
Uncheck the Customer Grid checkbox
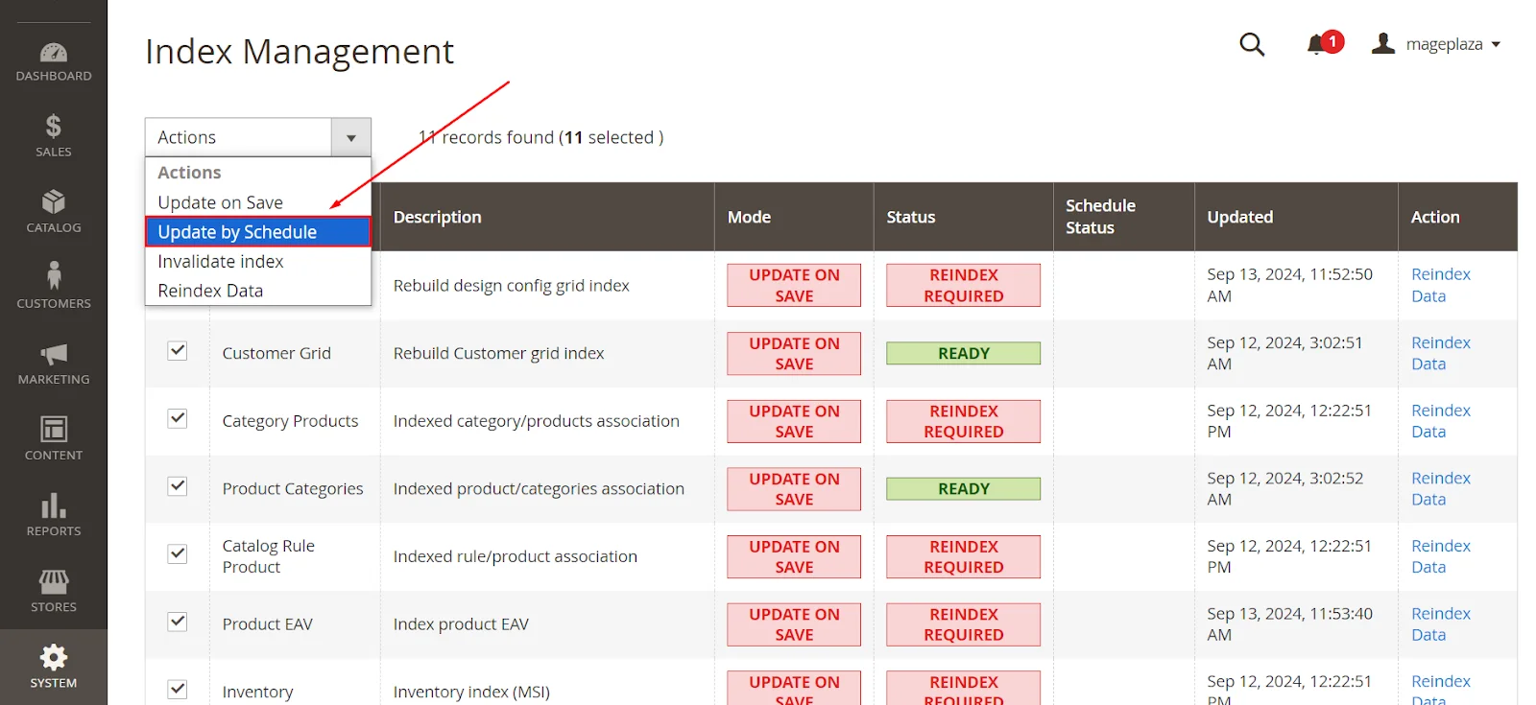[x=178, y=351]
